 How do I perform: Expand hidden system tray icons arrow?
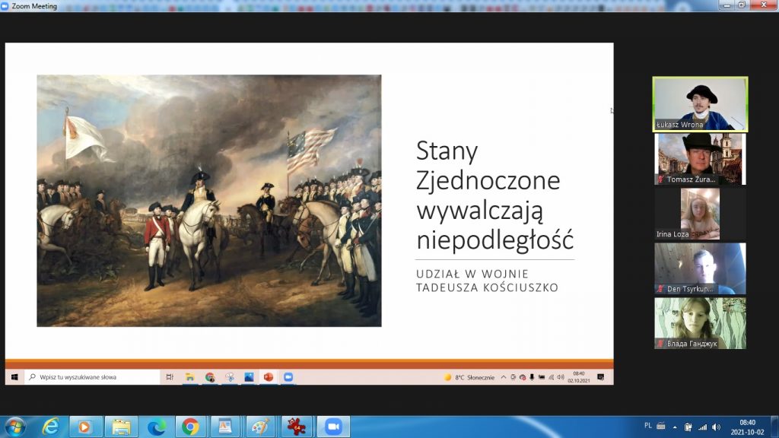[x=675, y=427]
